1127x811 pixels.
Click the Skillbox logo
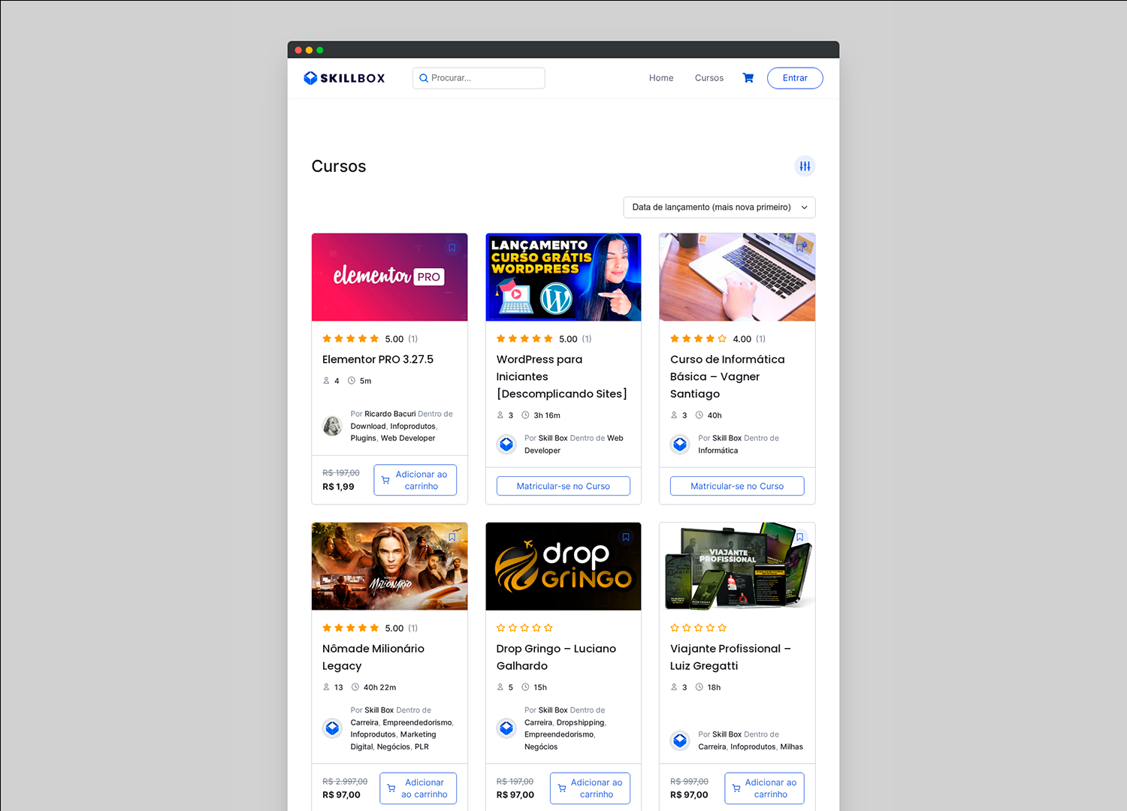(x=344, y=78)
